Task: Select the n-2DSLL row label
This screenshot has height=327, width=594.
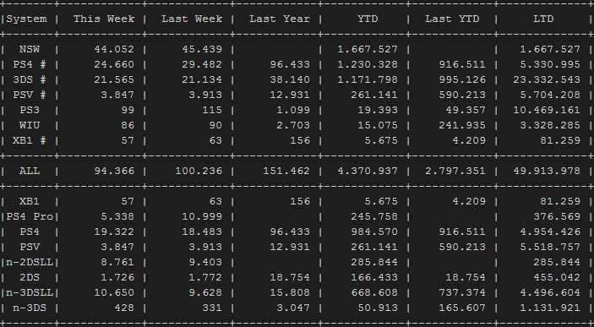Action: click(30, 262)
